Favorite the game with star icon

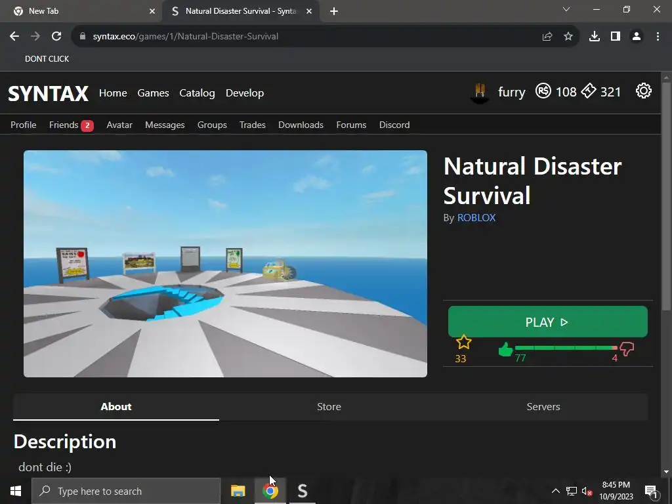pos(463,343)
